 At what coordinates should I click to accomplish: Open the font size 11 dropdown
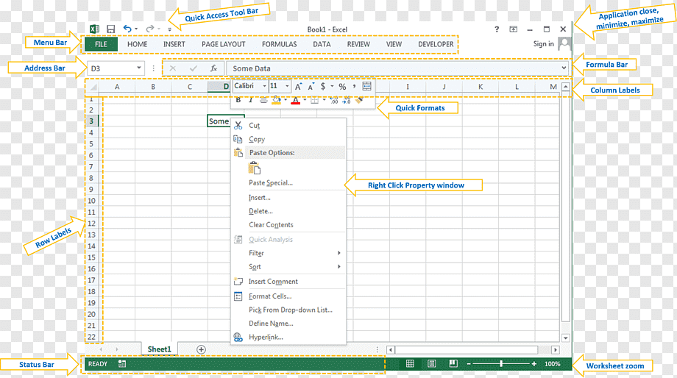287,86
